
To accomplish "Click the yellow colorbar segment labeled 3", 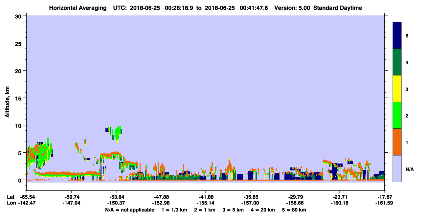I will [x=397, y=89].
